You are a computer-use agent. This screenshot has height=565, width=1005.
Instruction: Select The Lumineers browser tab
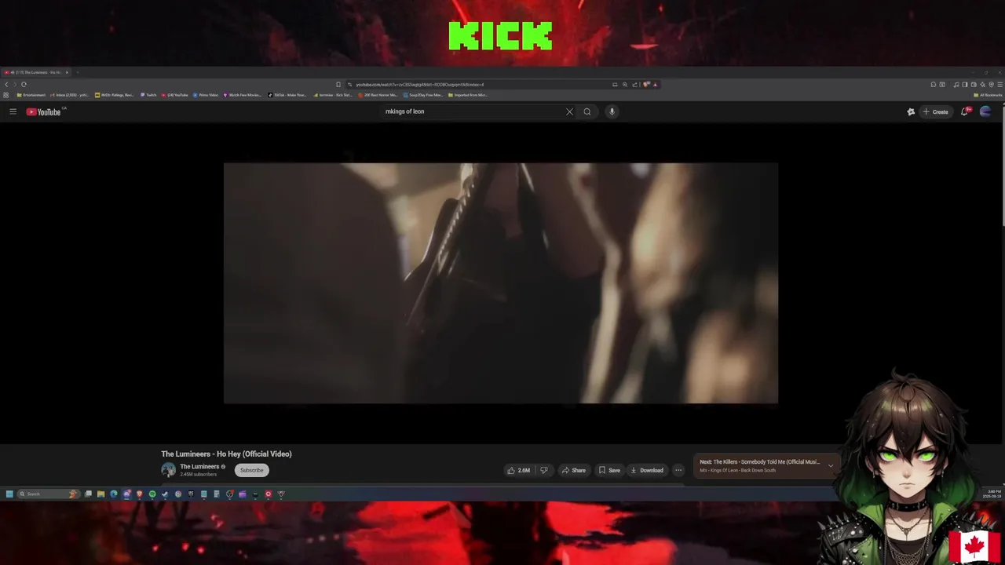click(x=35, y=72)
